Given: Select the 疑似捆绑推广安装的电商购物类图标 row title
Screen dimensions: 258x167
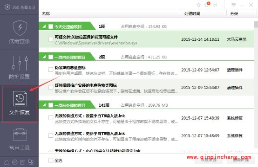Looking at the screenshot, I should coord(86,85).
